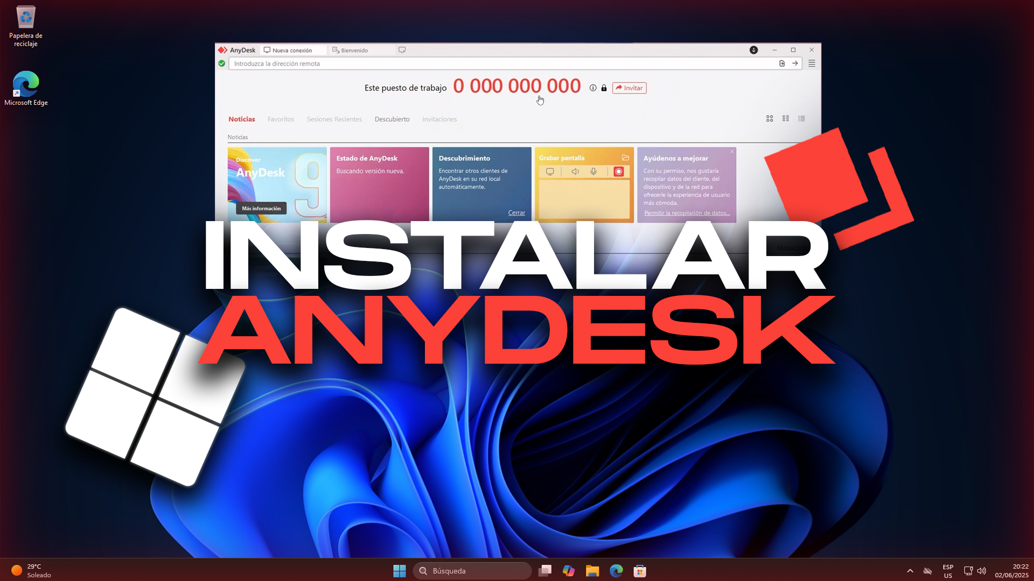
Task: Click Invitar to invite a connection
Action: click(629, 88)
